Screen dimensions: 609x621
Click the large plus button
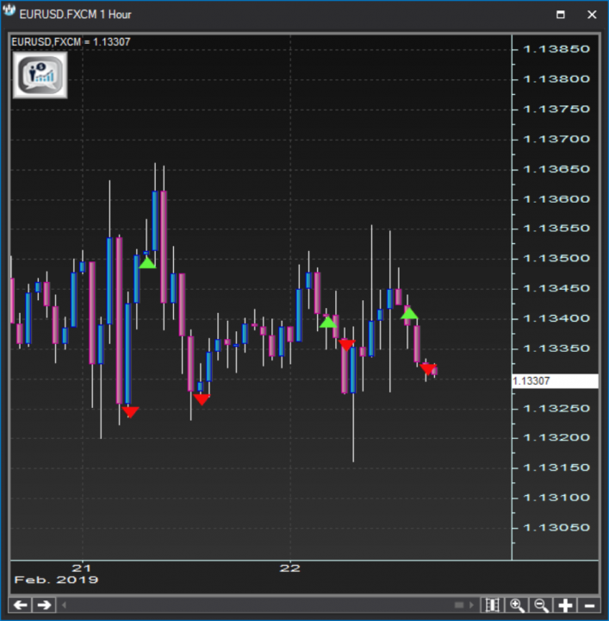point(565,605)
